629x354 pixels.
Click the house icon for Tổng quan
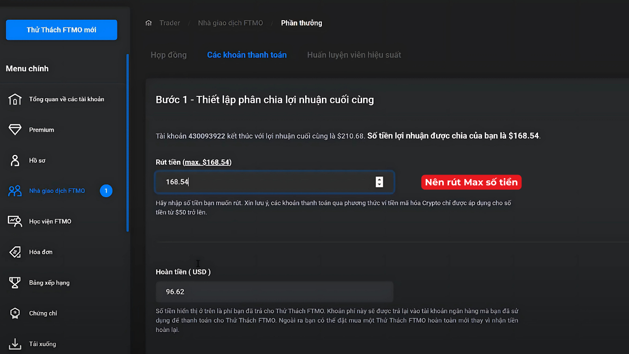tap(15, 99)
